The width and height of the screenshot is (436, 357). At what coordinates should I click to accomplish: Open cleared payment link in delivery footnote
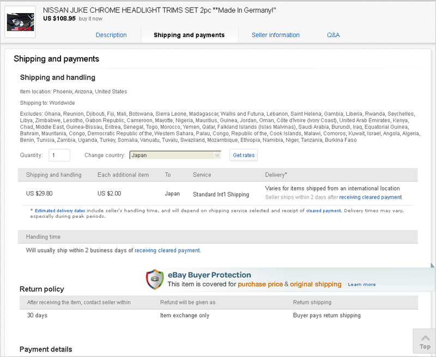click(324, 211)
